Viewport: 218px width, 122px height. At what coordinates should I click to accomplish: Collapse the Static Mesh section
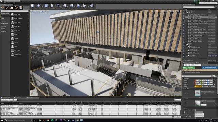click(x=183, y=89)
